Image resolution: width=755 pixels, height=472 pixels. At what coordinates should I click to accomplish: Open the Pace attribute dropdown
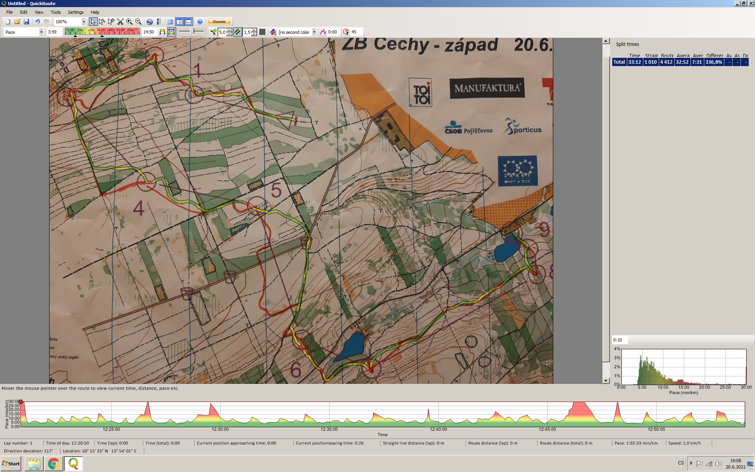pos(41,32)
